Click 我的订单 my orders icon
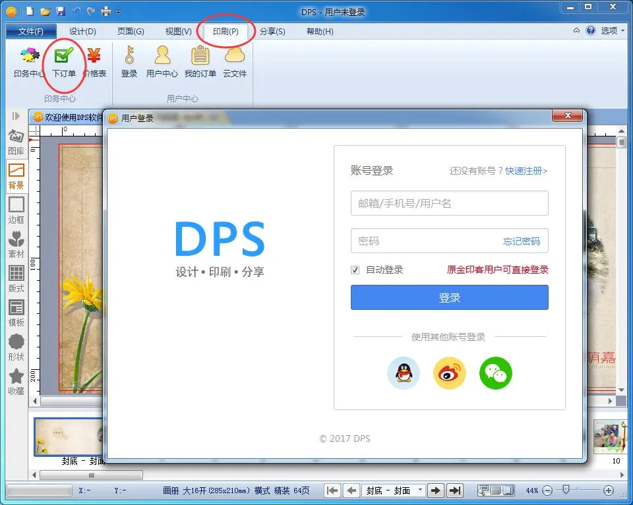The image size is (633, 505). [x=200, y=62]
